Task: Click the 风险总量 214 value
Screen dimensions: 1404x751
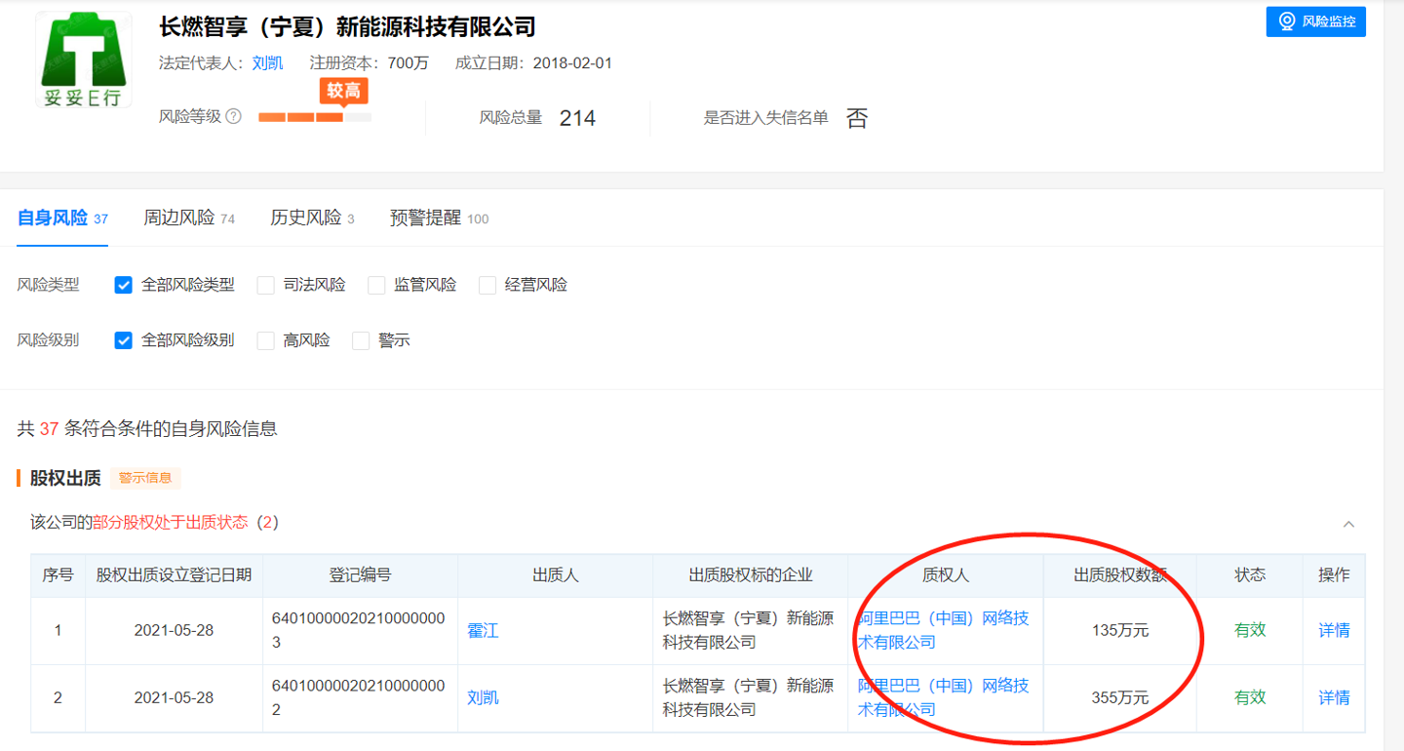Action: pos(577,118)
